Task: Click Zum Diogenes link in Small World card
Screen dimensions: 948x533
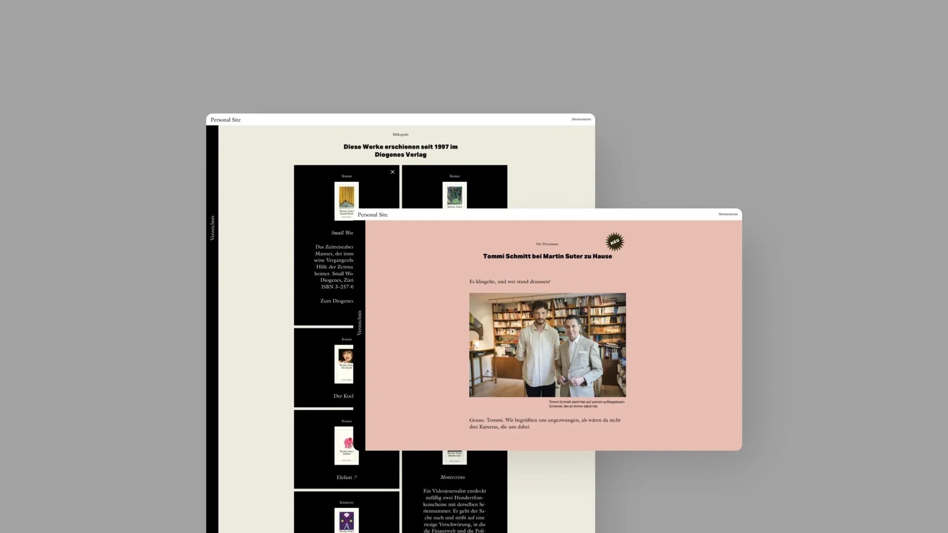Action: point(337,301)
